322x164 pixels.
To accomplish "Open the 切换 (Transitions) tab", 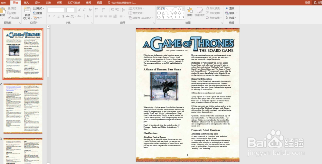I will pos(48,3).
